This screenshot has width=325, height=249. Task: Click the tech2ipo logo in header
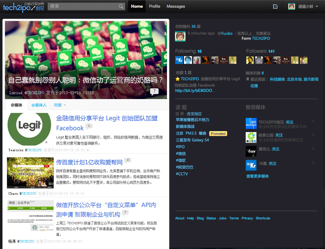coord(23,7)
